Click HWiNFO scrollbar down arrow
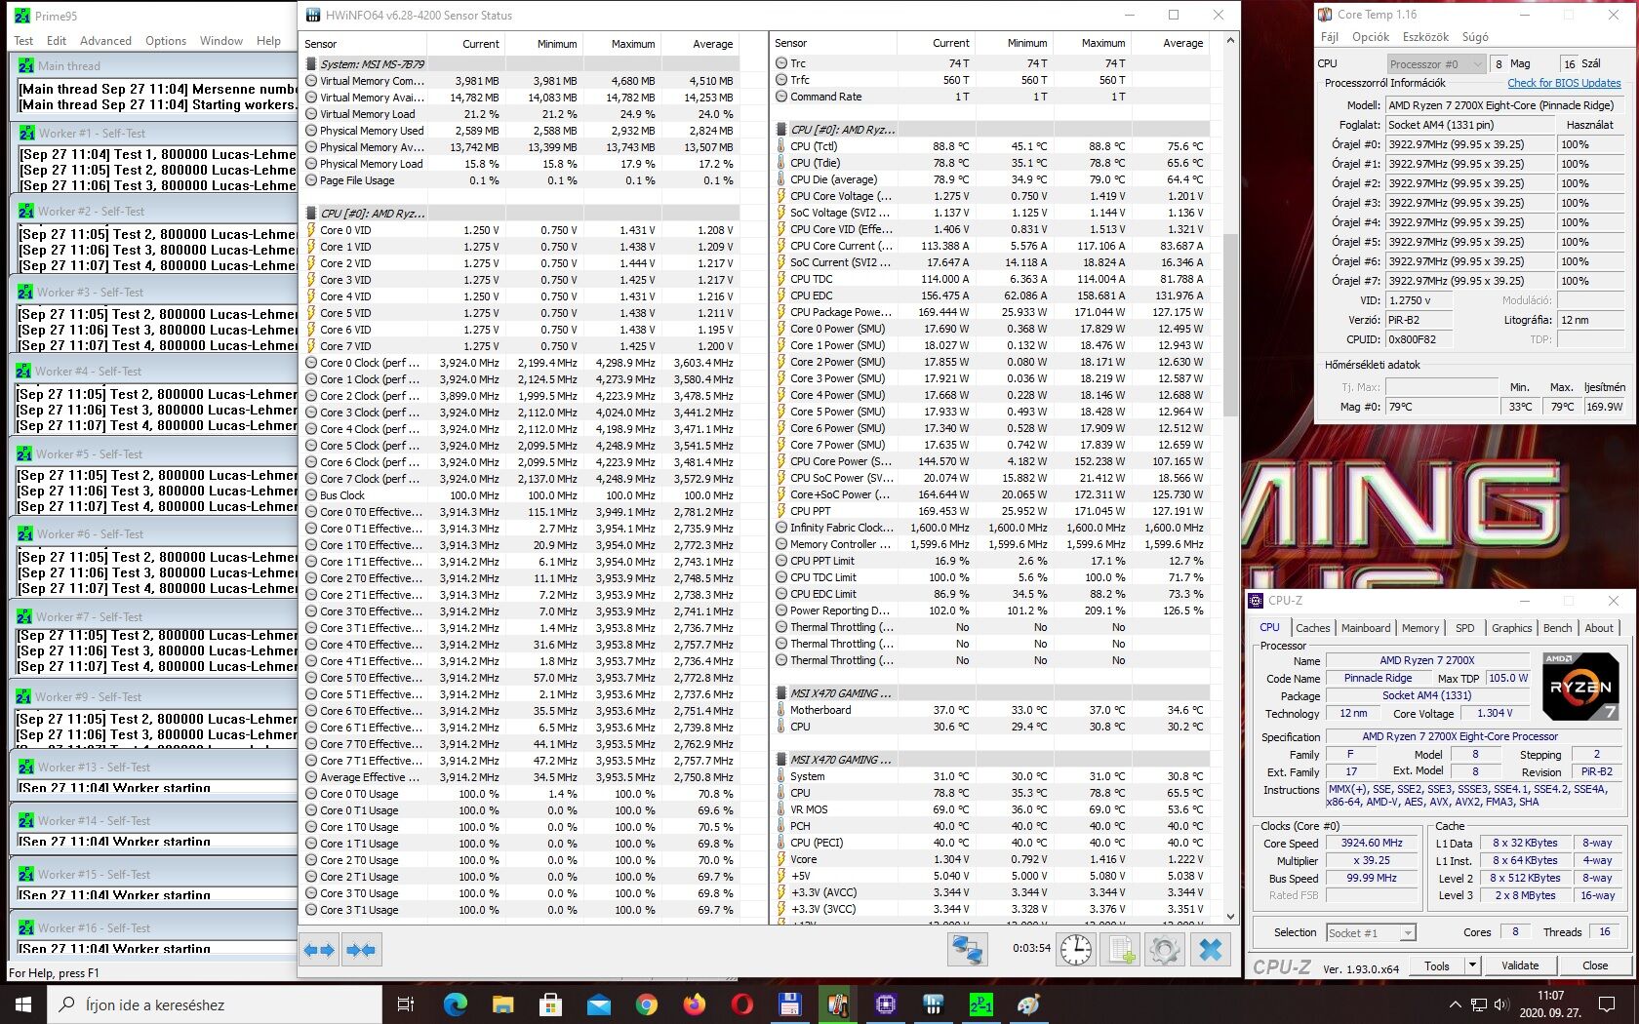The height and width of the screenshot is (1024, 1639). point(1230,917)
